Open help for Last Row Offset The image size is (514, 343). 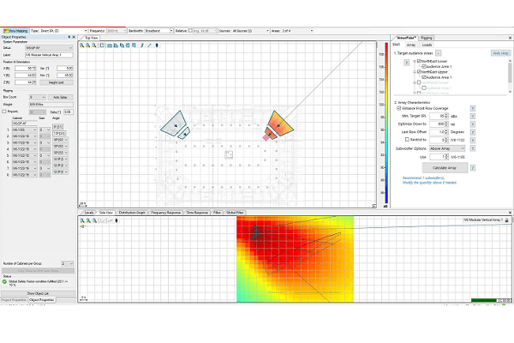[473, 132]
